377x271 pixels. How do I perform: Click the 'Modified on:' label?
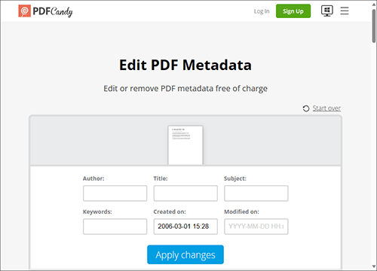(241, 212)
